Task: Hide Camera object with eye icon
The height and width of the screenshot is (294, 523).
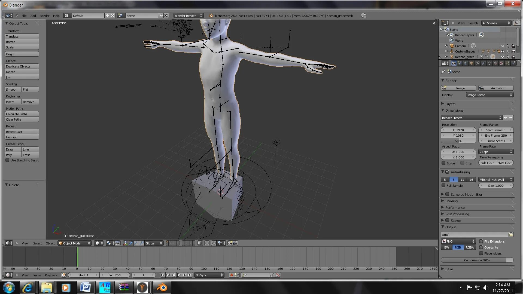Action: point(502,46)
